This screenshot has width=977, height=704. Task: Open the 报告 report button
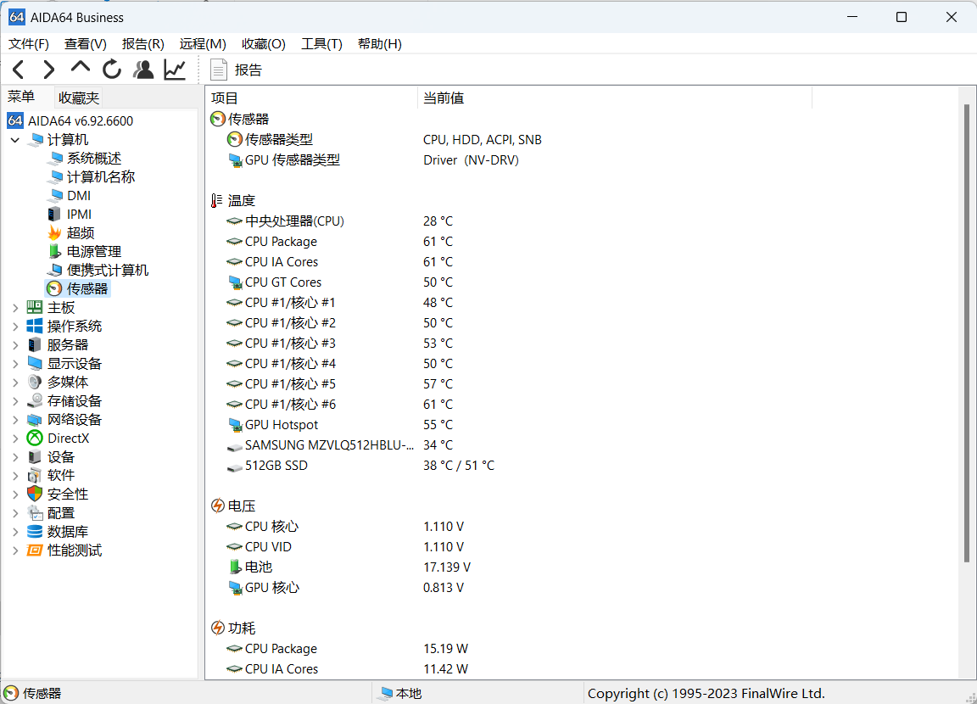(x=236, y=70)
